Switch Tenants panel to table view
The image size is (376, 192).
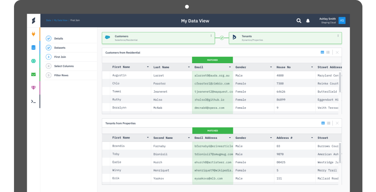click(x=323, y=123)
